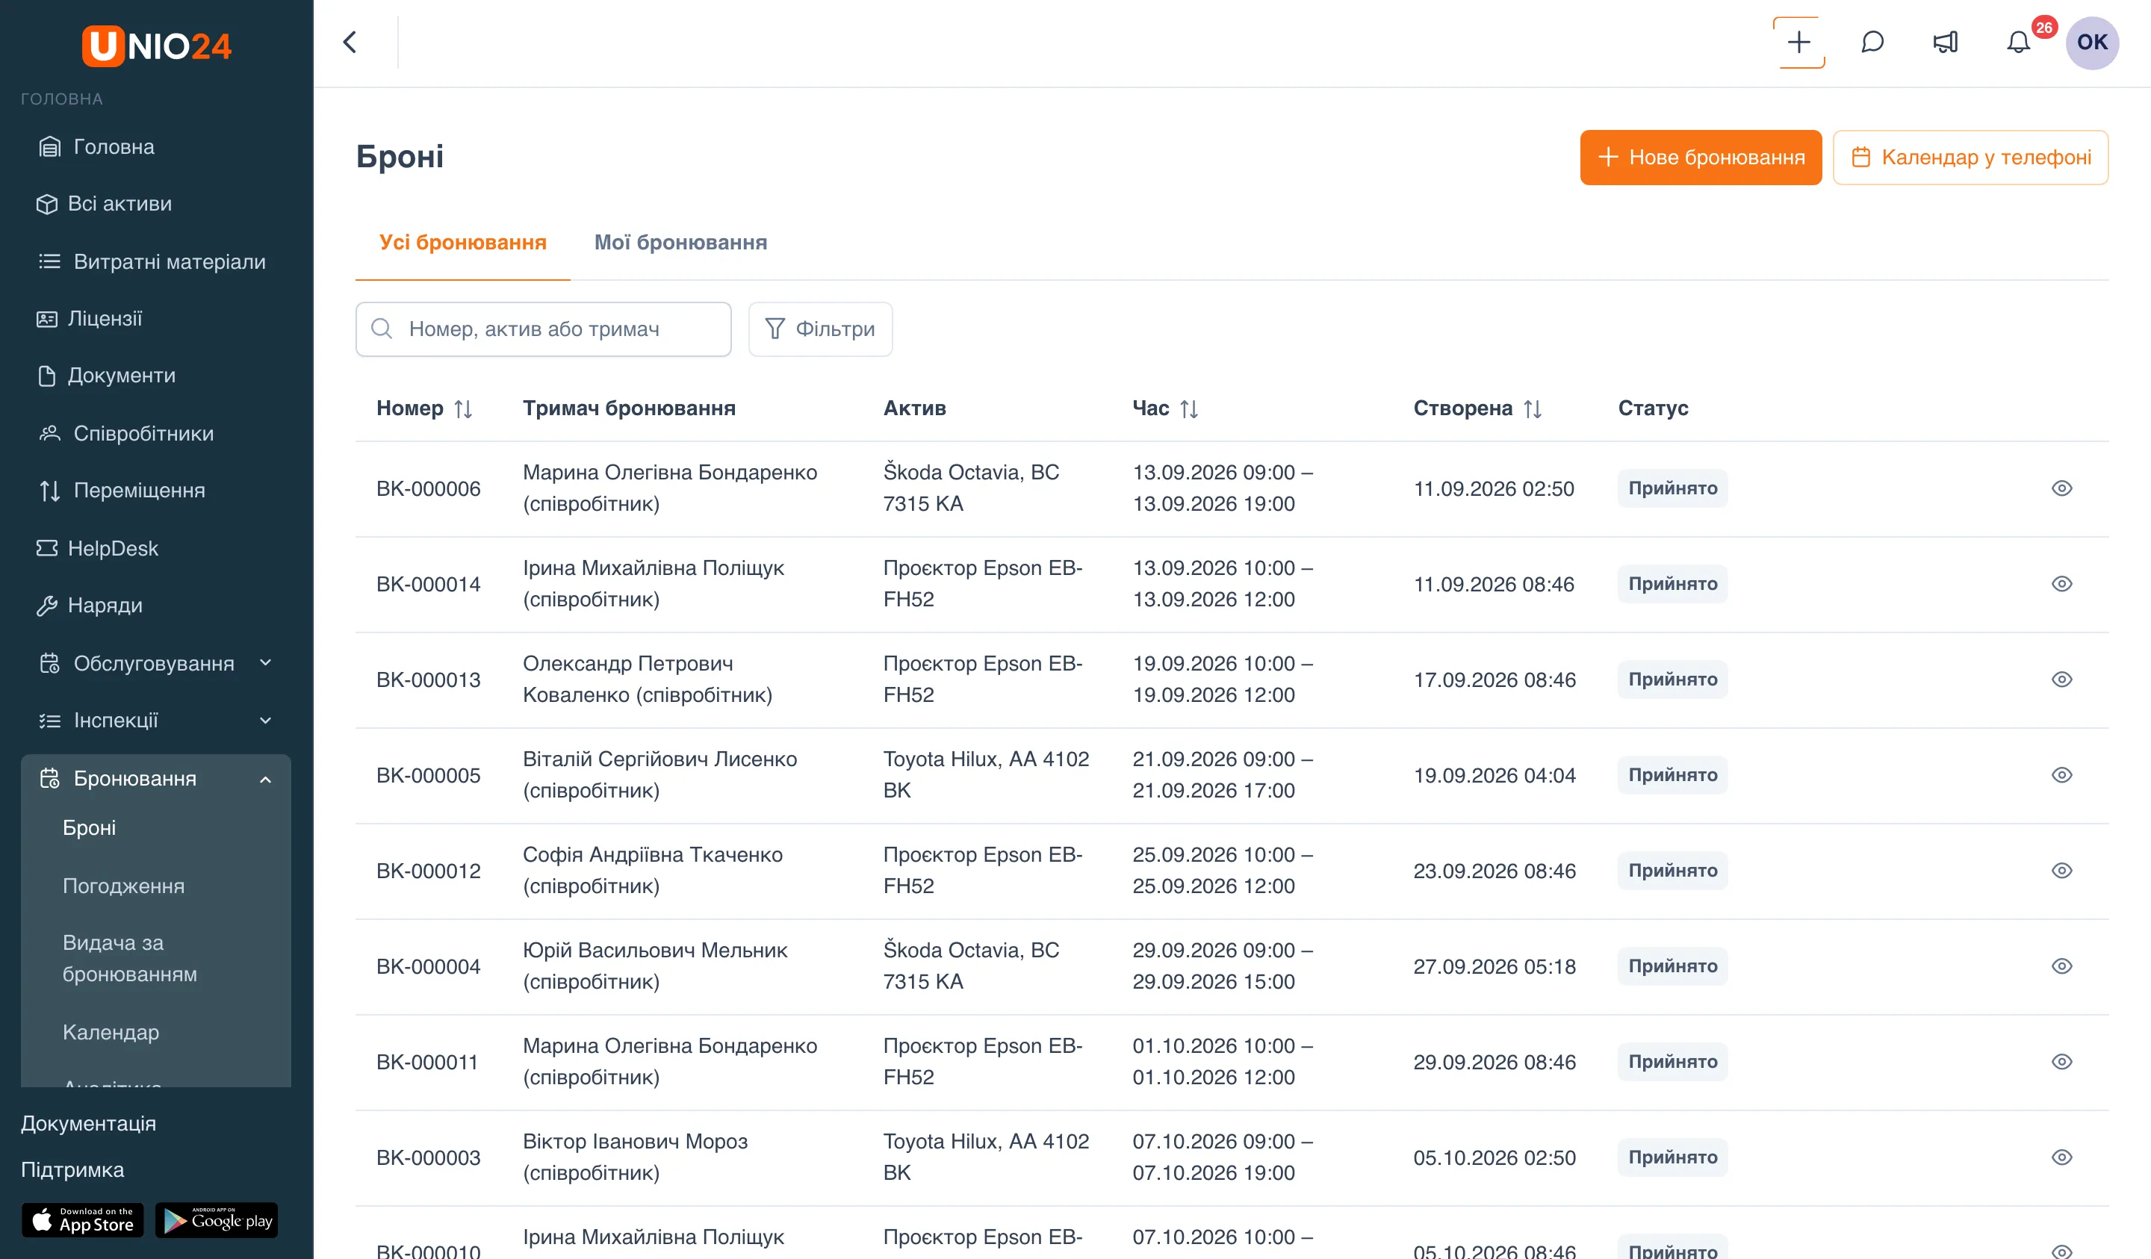Open the Документація link
The width and height of the screenshot is (2151, 1259).
[x=89, y=1123]
